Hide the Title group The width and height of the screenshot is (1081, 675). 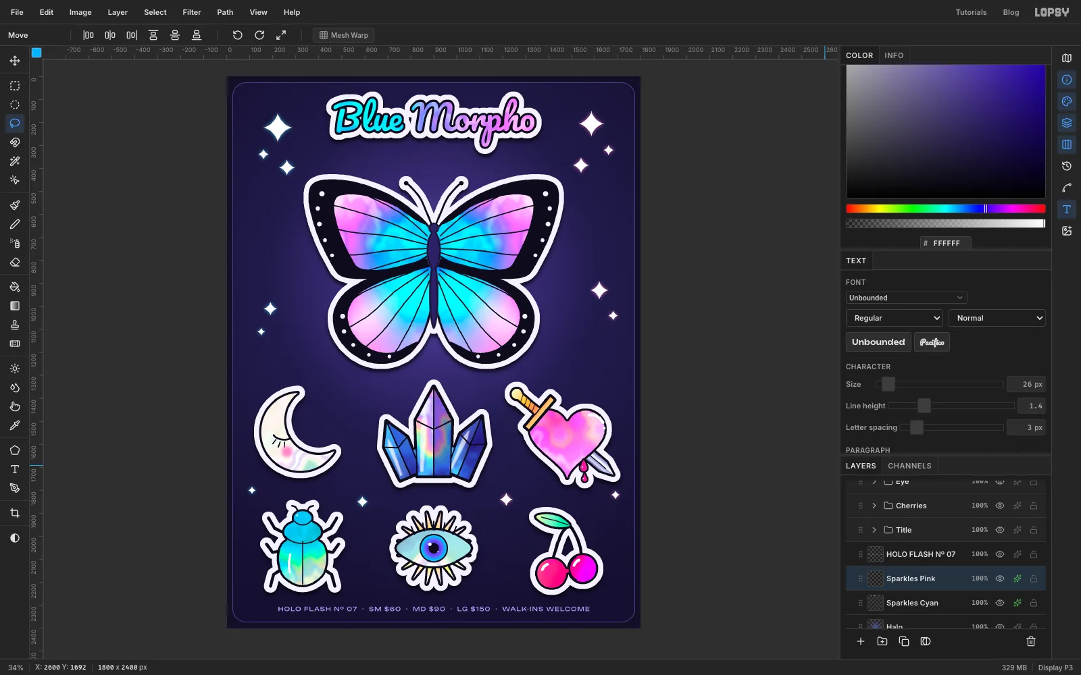click(x=1000, y=530)
